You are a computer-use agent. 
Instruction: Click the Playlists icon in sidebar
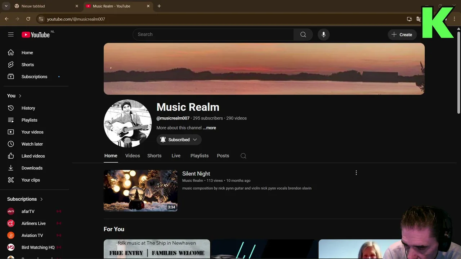[x=11, y=120]
